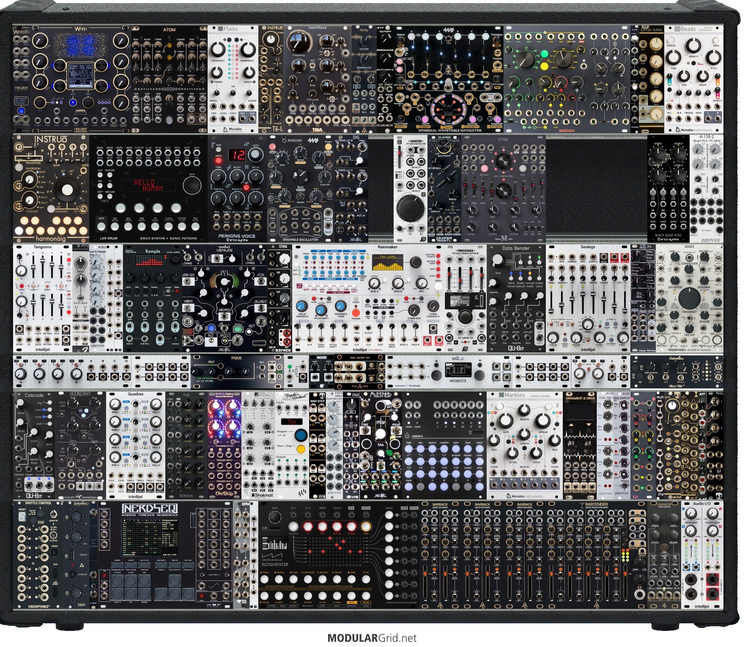Select the Ensemble Oscillator module
The height and width of the screenshot is (647, 745).
(x=301, y=189)
